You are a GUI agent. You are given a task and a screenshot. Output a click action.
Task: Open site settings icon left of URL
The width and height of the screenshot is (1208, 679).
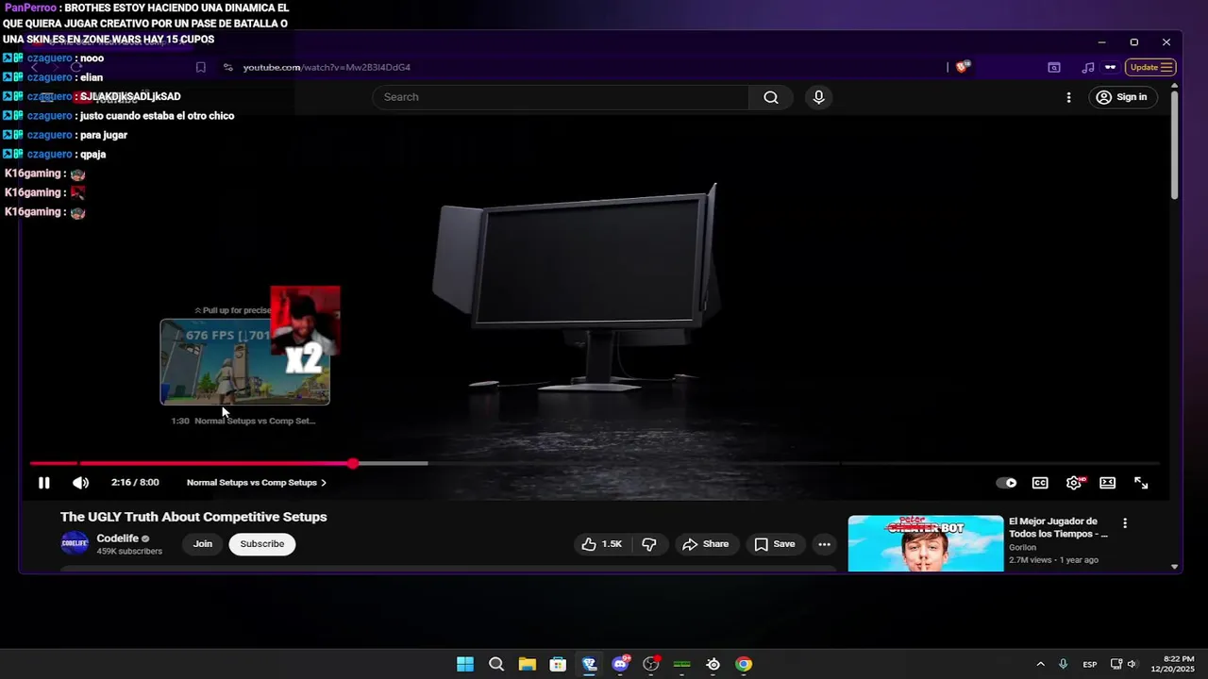pos(228,67)
